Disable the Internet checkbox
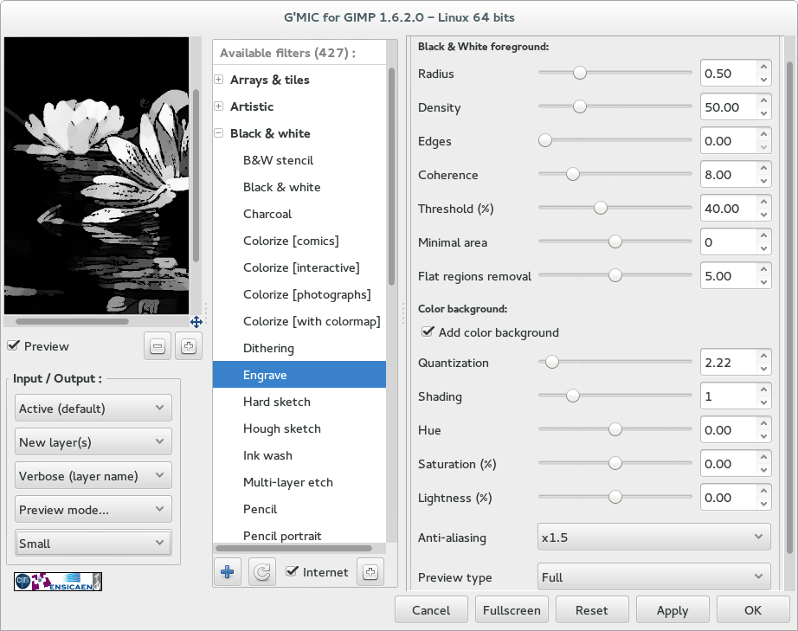 pyautogui.click(x=292, y=572)
